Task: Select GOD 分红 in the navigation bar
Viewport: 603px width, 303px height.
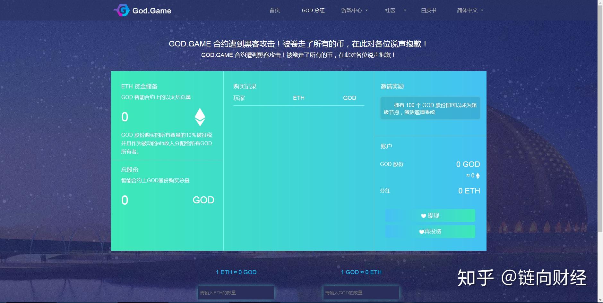Action: (313, 10)
